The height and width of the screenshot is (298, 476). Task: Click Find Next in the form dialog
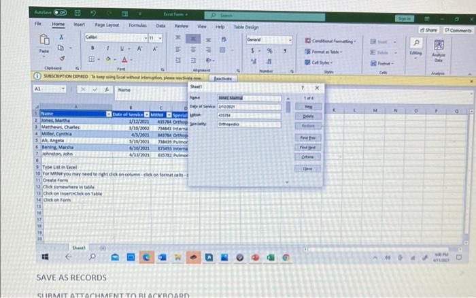[x=308, y=148]
